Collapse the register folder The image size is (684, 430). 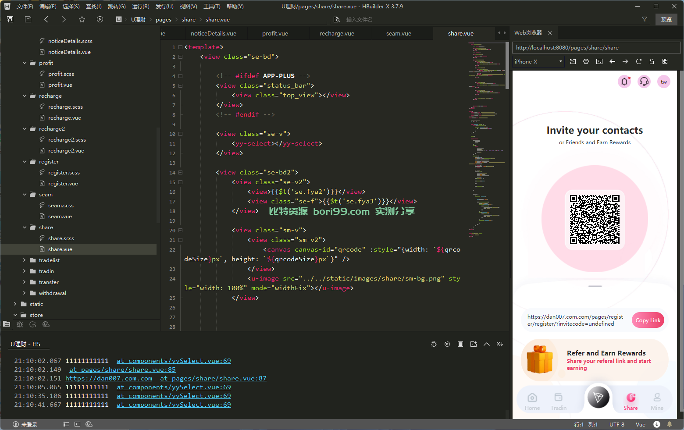[x=25, y=162]
